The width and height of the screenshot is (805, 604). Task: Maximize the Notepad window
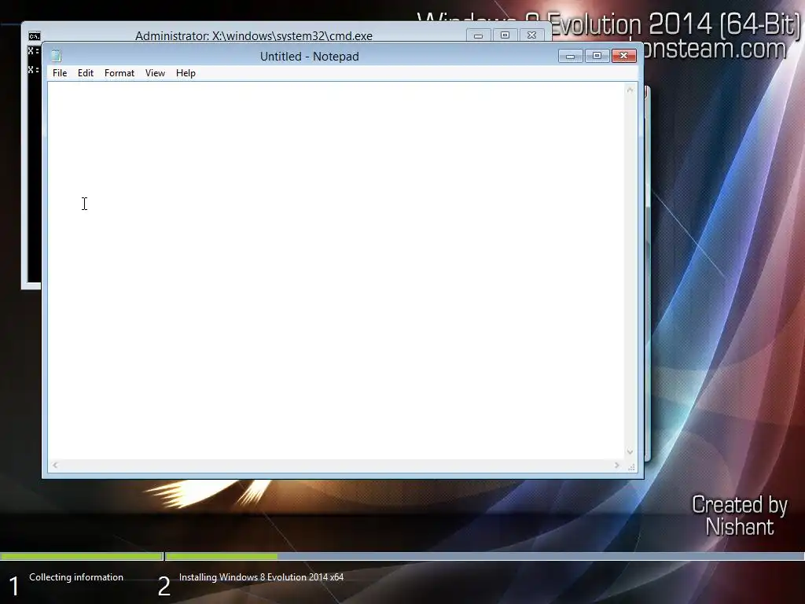pos(597,56)
